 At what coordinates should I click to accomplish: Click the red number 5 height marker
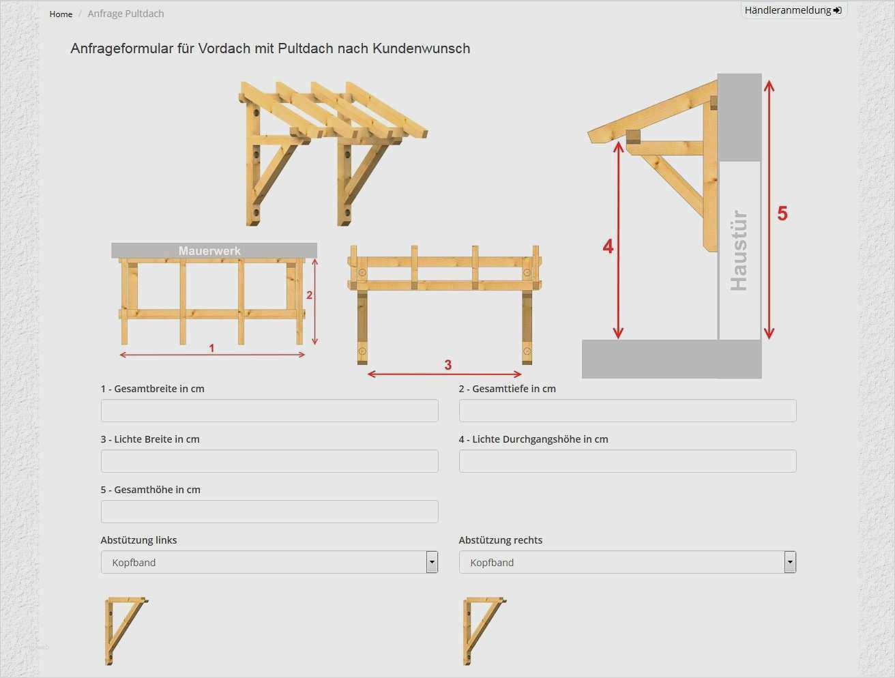pyautogui.click(x=782, y=213)
